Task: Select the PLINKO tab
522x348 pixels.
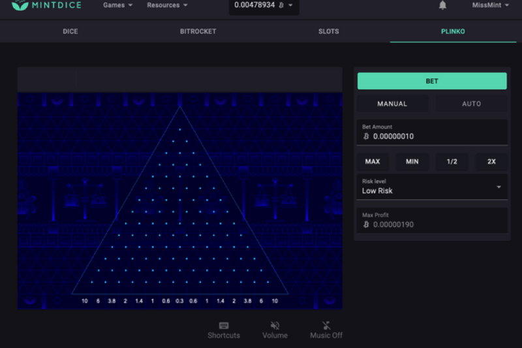Action: pyautogui.click(x=453, y=31)
